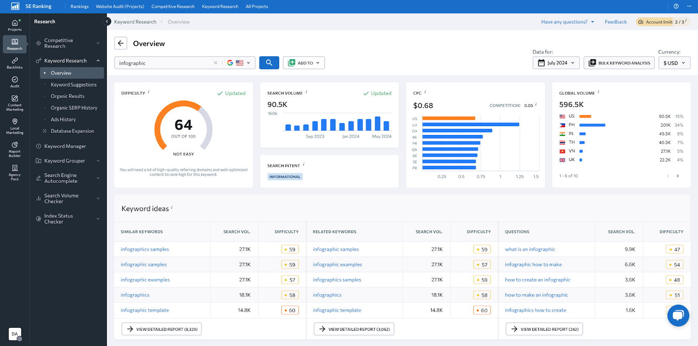Open Have any questions dropdown
This screenshot has width=698, height=346.
tap(568, 22)
